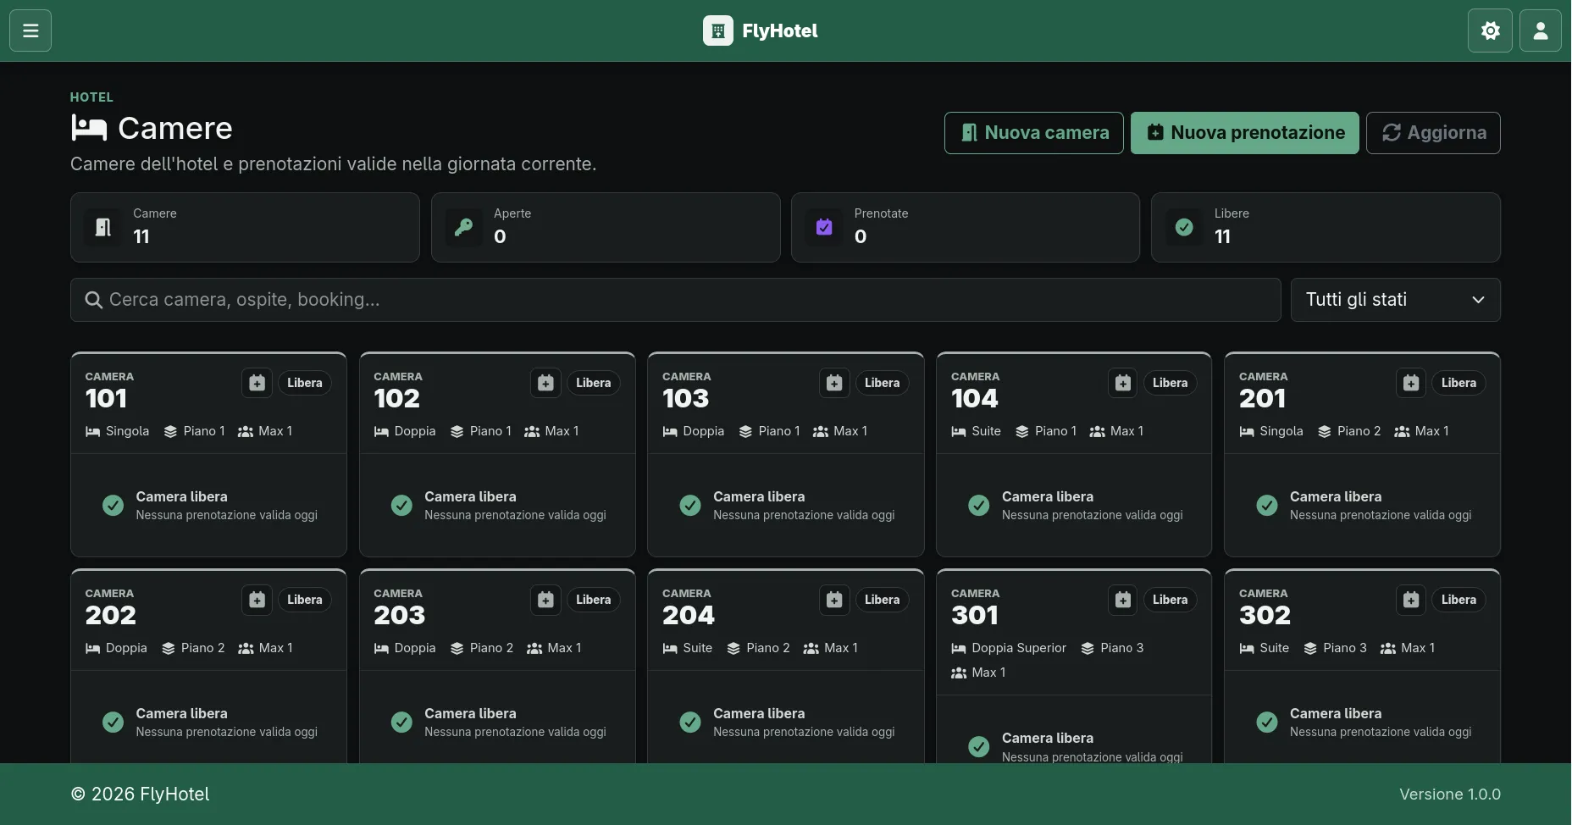Click 'Camera libera' text in room 102

[x=470, y=496]
